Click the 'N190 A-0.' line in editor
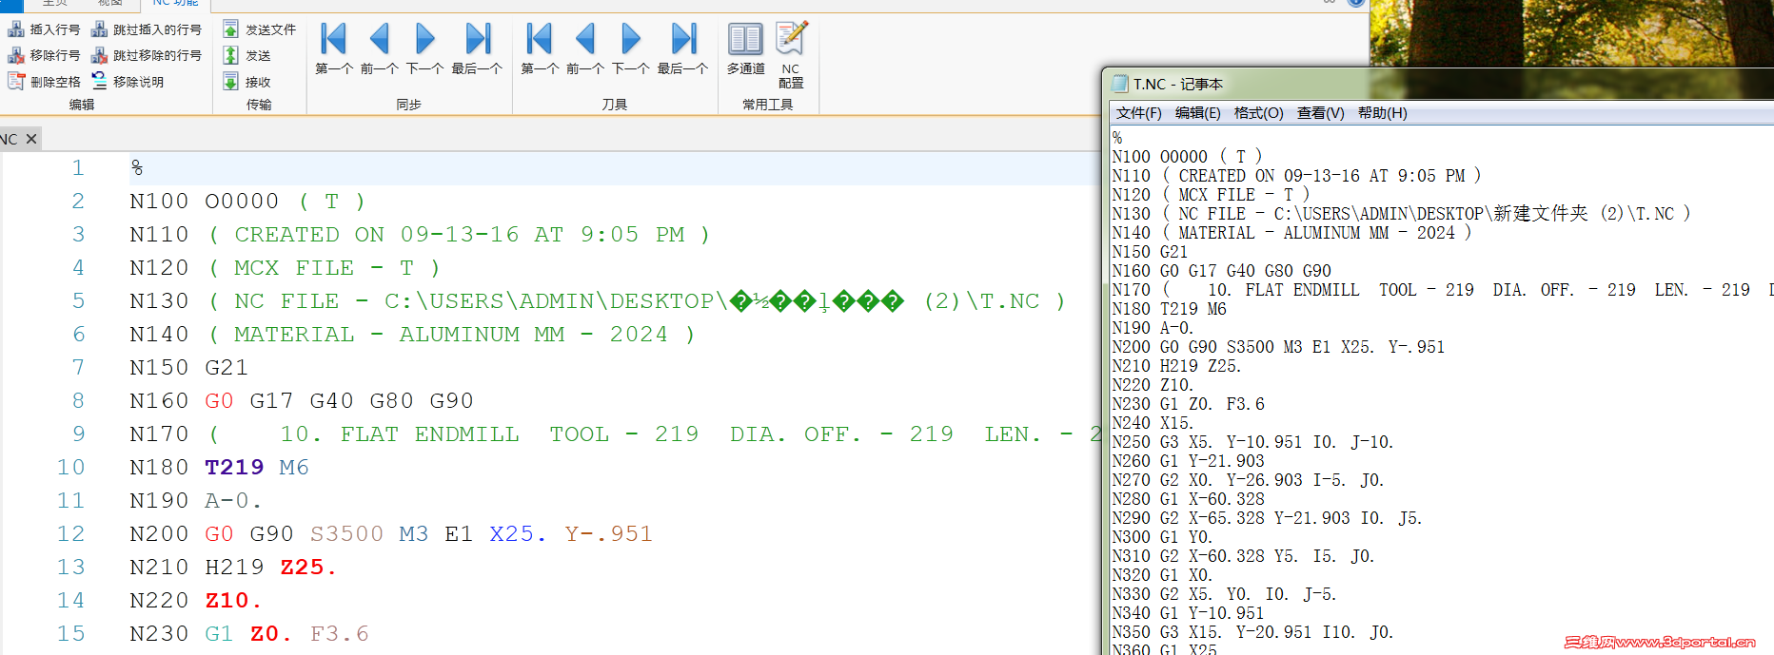Viewport: 1774px width, 655px height. [x=195, y=501]
